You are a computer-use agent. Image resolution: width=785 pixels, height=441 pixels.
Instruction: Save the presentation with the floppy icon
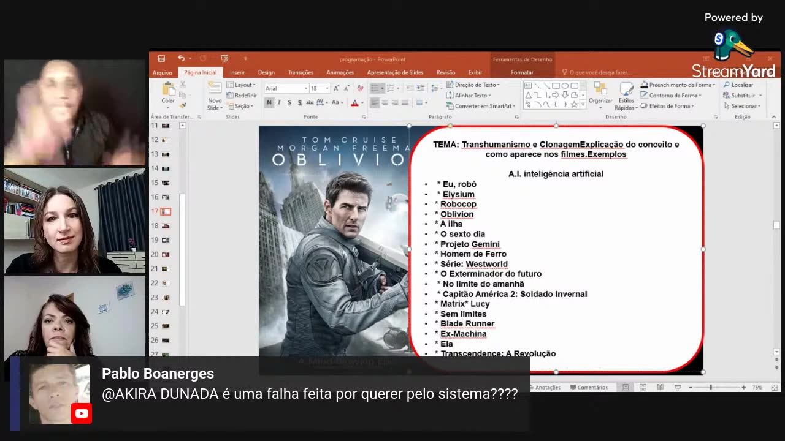click(161, 59)
